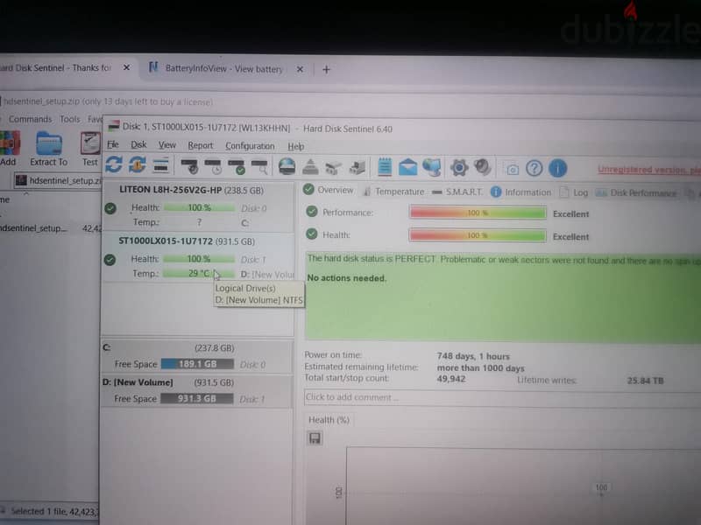Select the Overview tab

(328, 190)
